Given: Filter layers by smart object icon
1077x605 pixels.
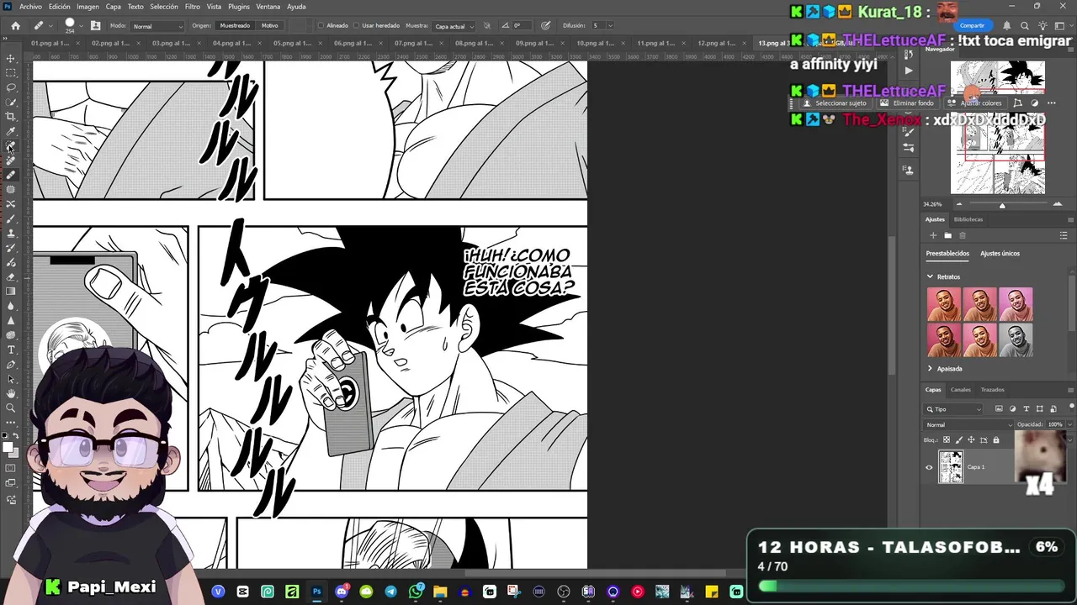Looking at the screenshot, I should 1053,409.
